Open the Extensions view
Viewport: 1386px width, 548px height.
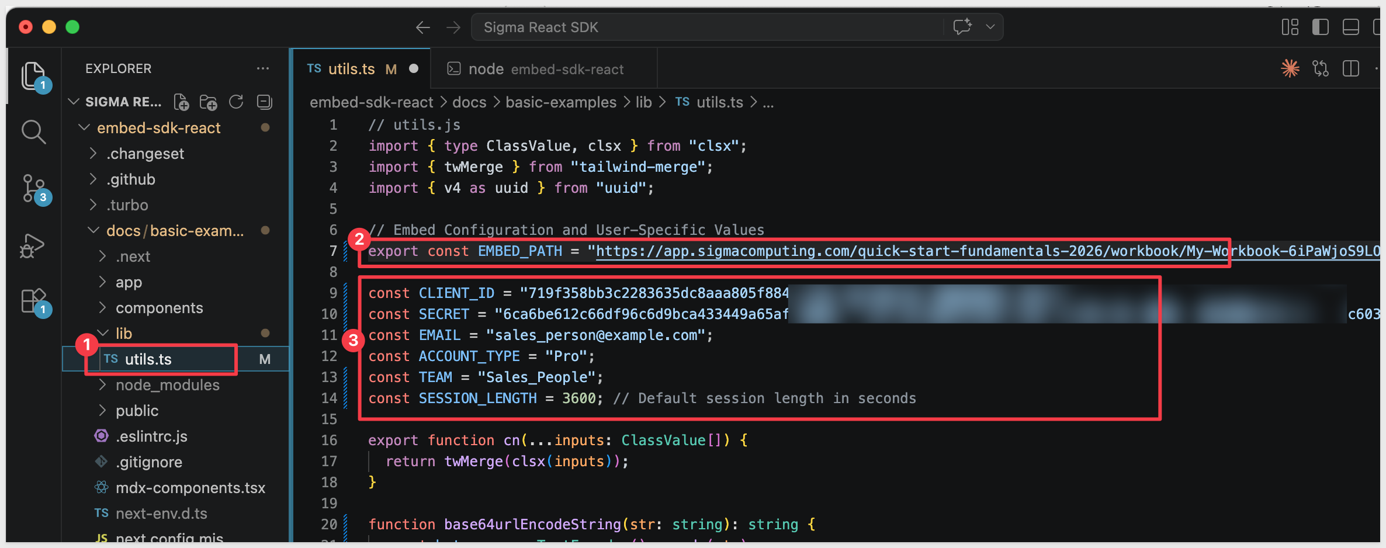pyautogui.click(x=33, y=301)
